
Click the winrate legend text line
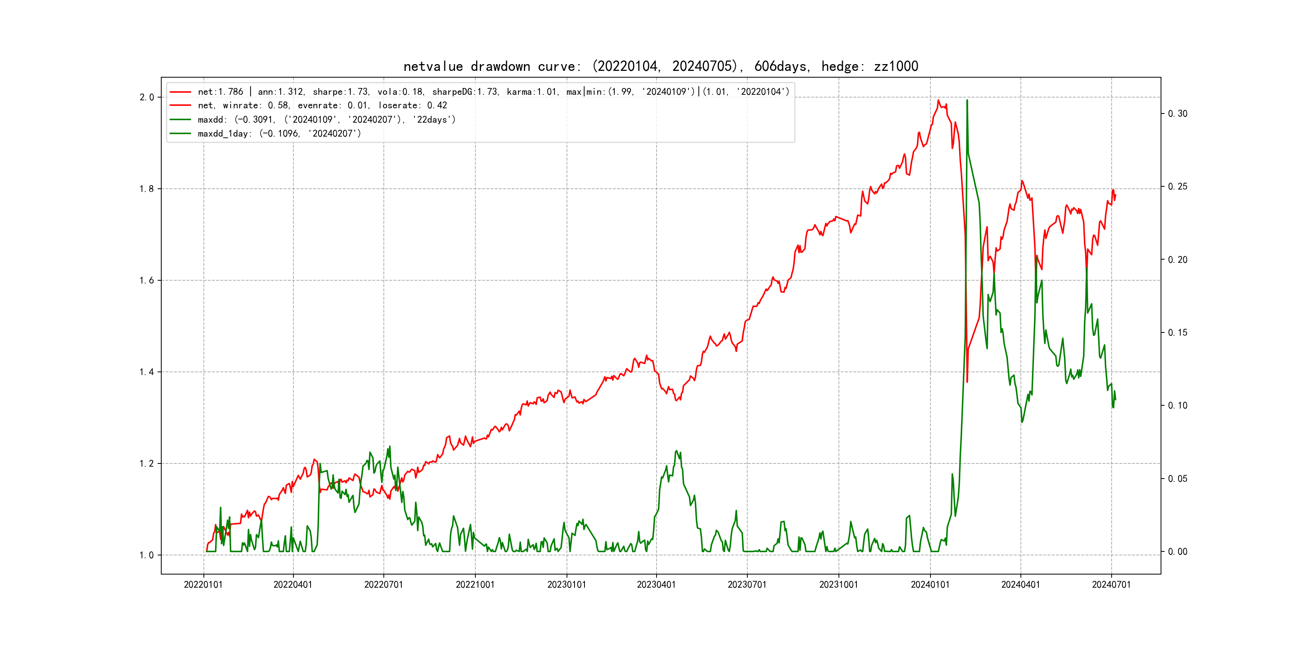[x=322, y=106]
